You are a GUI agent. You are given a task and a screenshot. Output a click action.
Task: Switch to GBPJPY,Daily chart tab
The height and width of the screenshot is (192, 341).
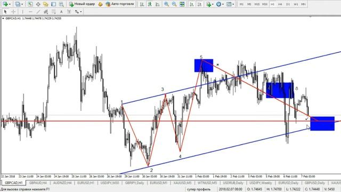[135, 183]
